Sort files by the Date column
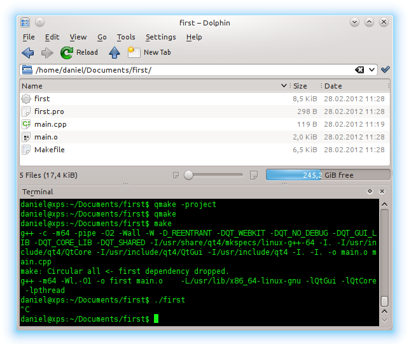409x344 pixels. click(333, 85)
